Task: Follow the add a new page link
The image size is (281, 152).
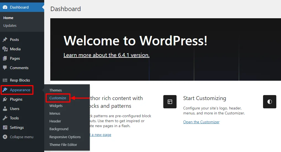Action: click(x=101, y=135)
